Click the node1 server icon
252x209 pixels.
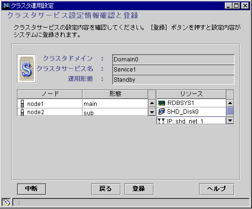(22, 104)
